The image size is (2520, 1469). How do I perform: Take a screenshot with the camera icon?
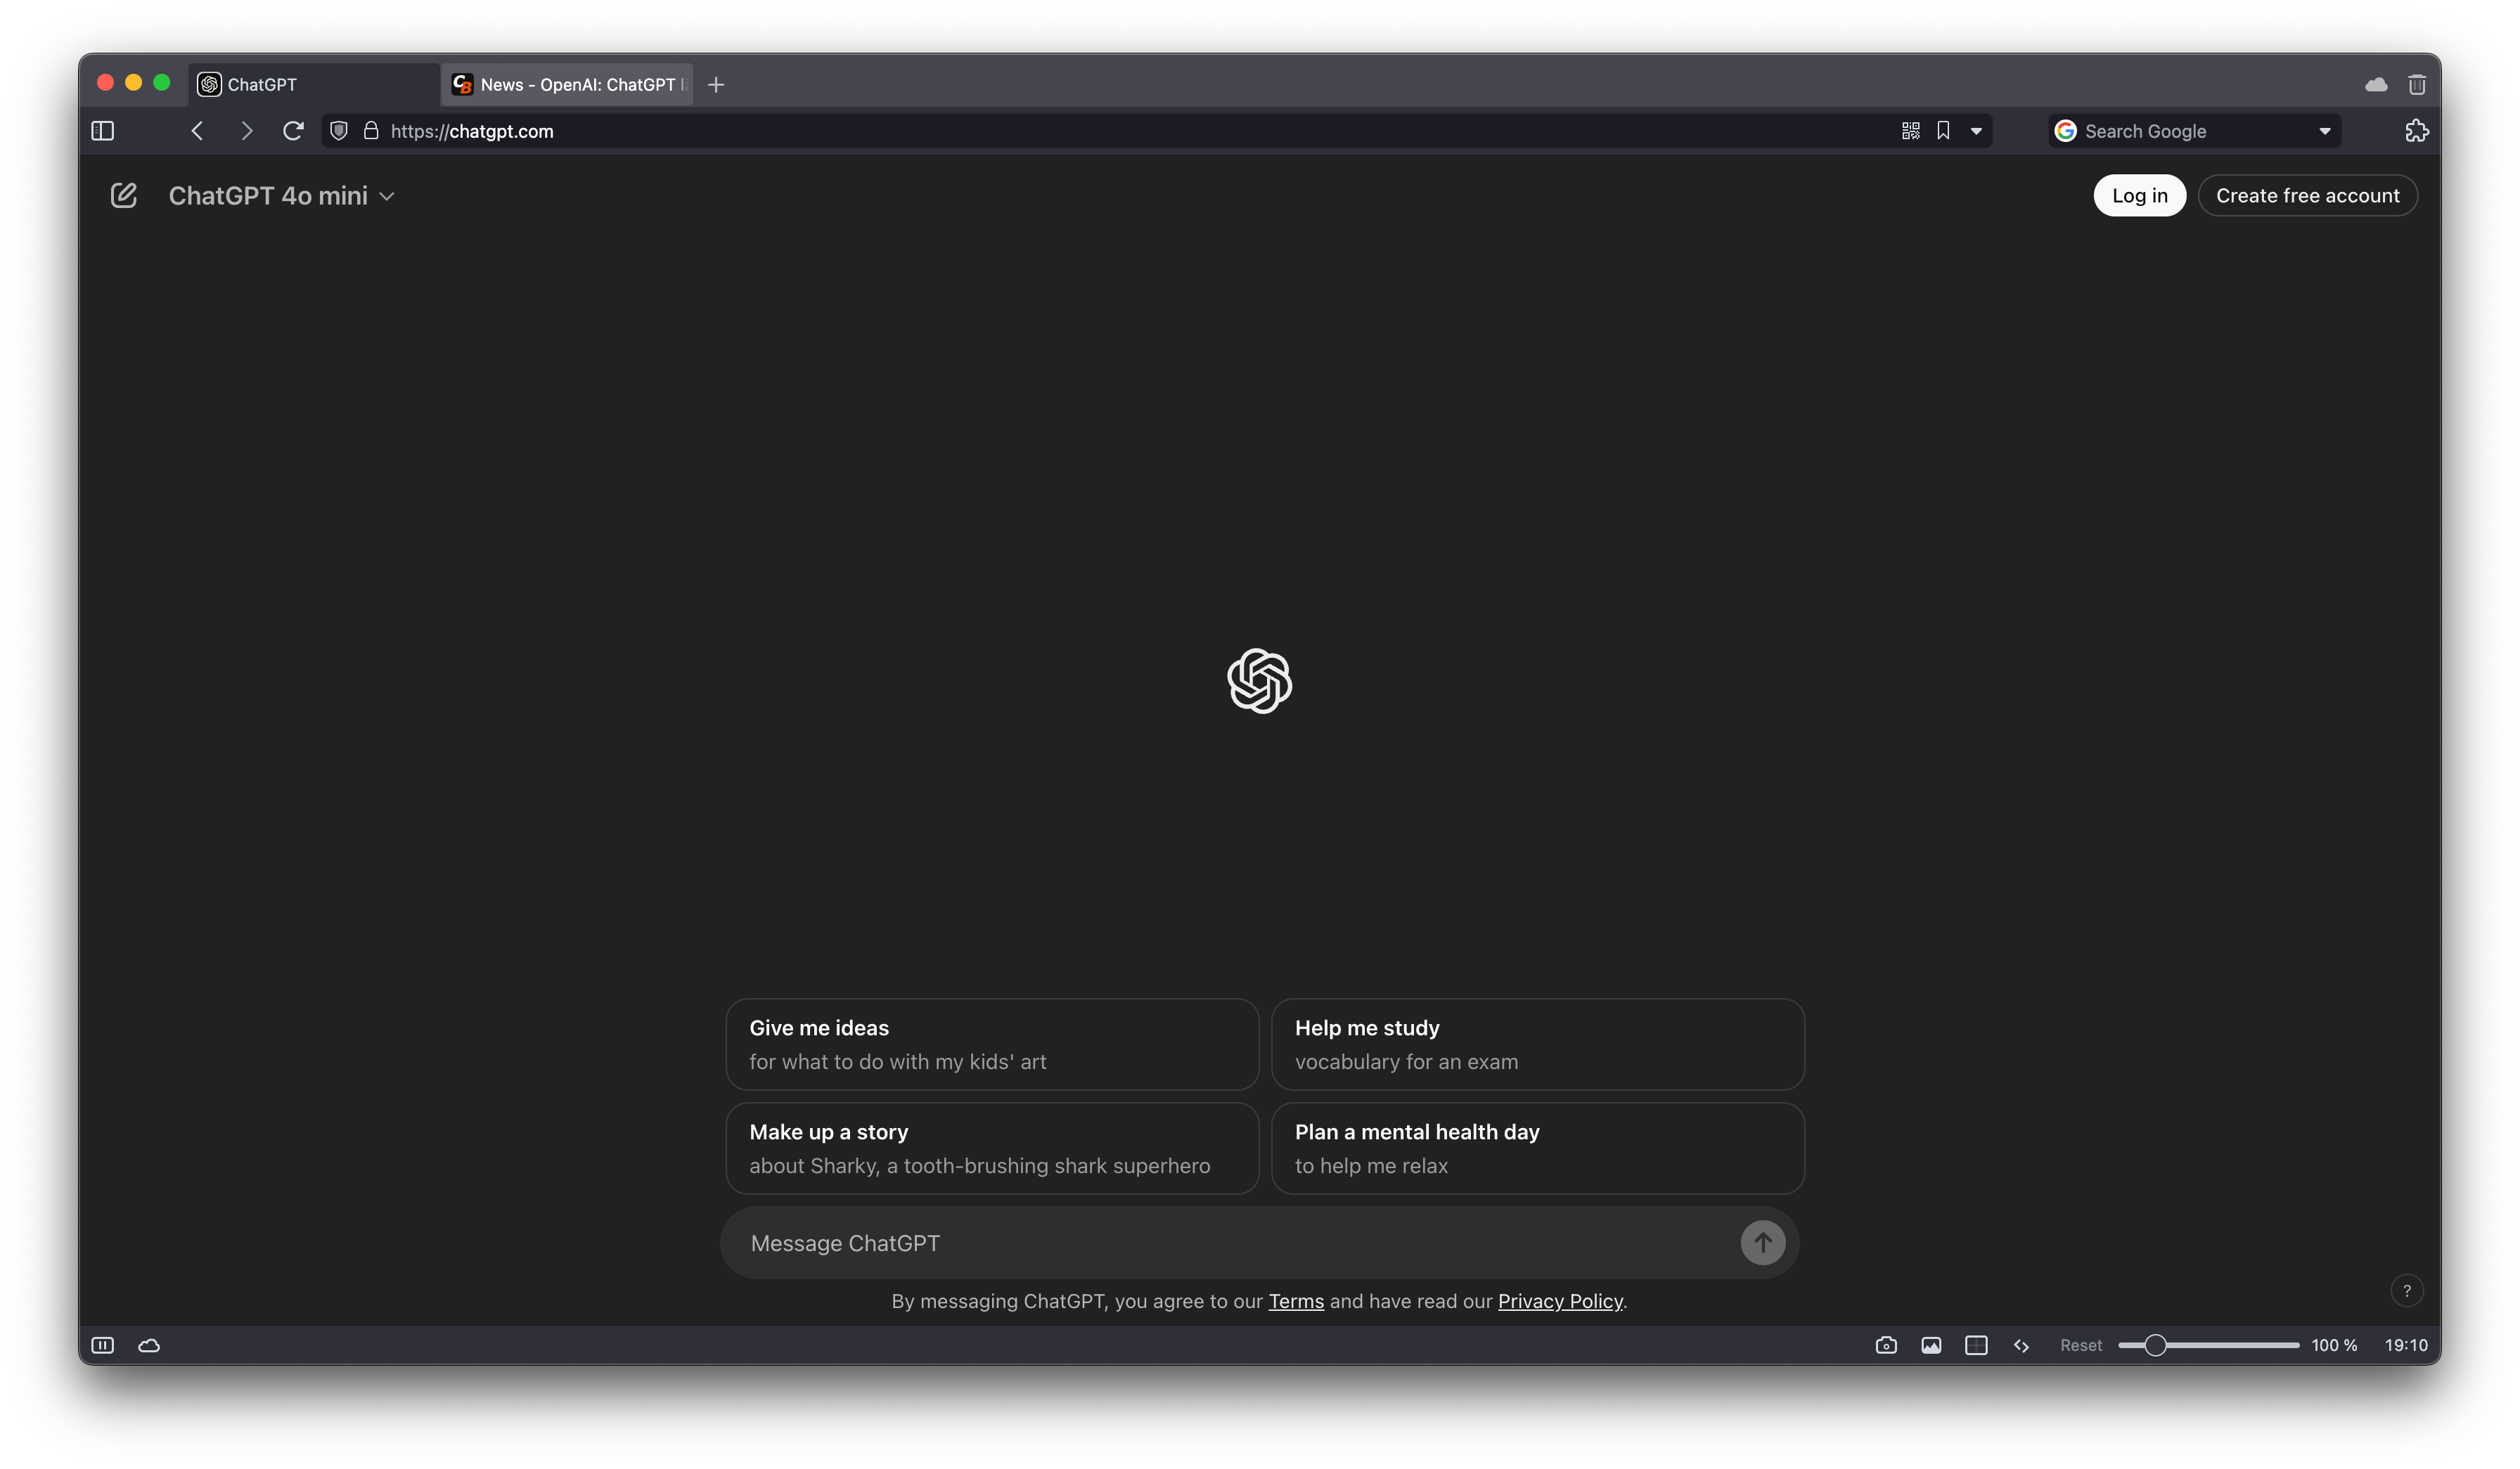(x=1886, y=1345)
